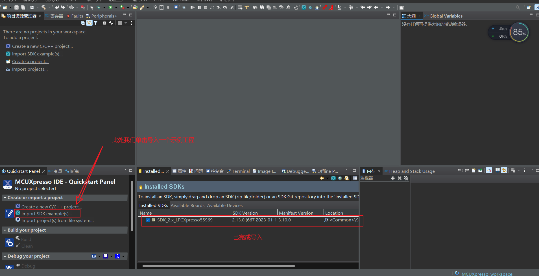Image resolution: width=539 pixels, height=276 pixels.
Task: Click the Open Perspective icon at top right
Action: pos(529,7)
